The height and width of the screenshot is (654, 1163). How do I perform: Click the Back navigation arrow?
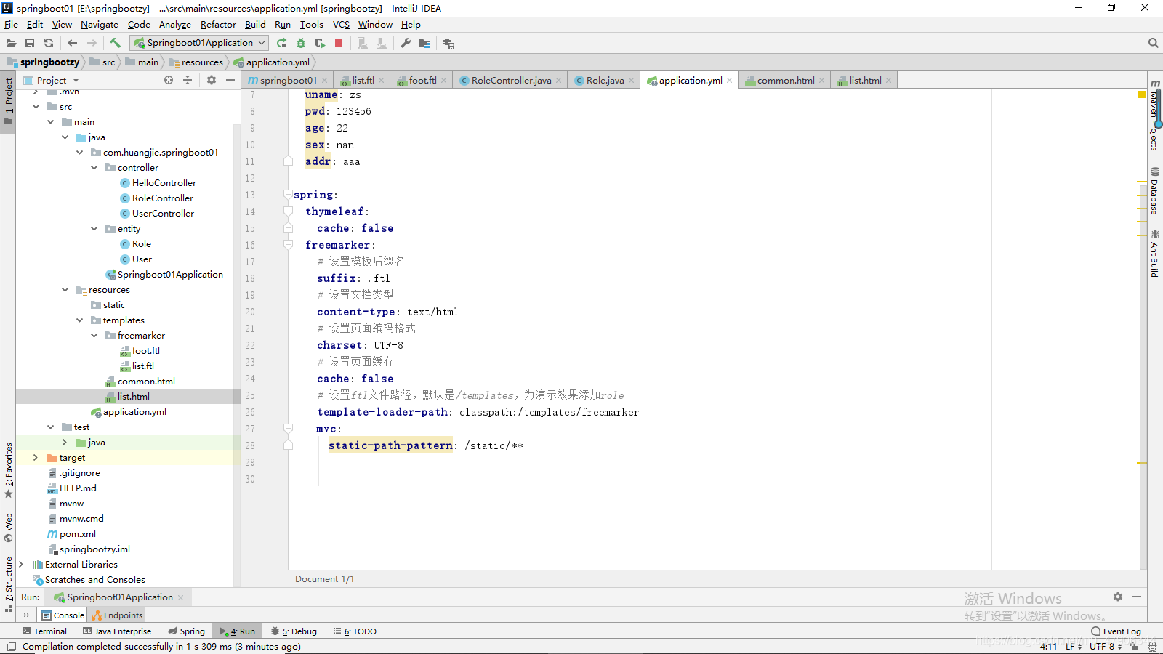click(72, 43)
